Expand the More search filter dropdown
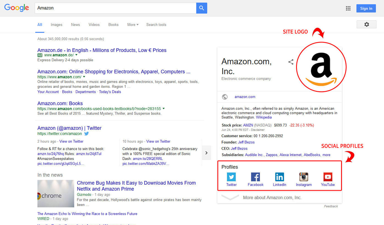Screen dimensions: 384x225 tap(133, 25)
